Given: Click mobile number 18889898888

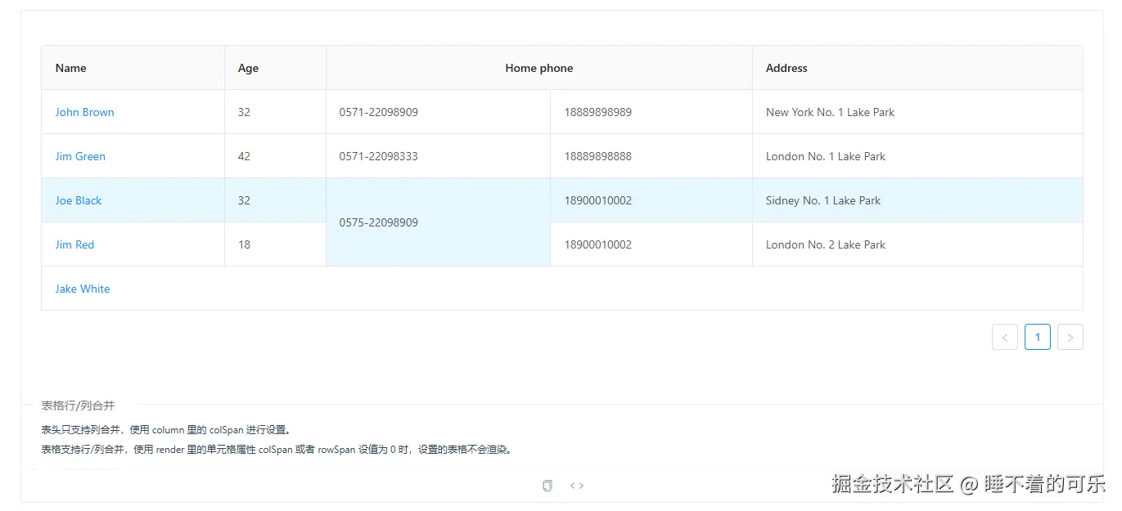Looking at the screenshot, I should pyautogui.click(x=598, y=156).
